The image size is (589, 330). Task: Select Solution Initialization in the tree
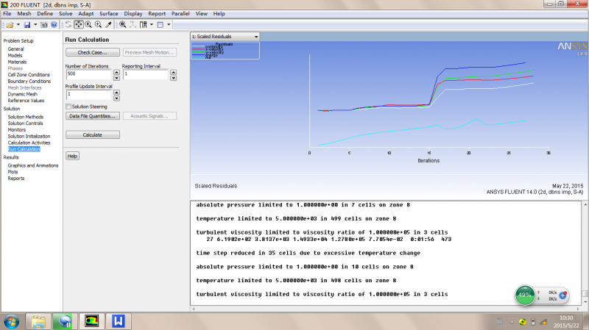(29, 136)
